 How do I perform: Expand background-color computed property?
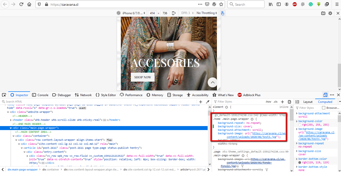coord(297,121)
